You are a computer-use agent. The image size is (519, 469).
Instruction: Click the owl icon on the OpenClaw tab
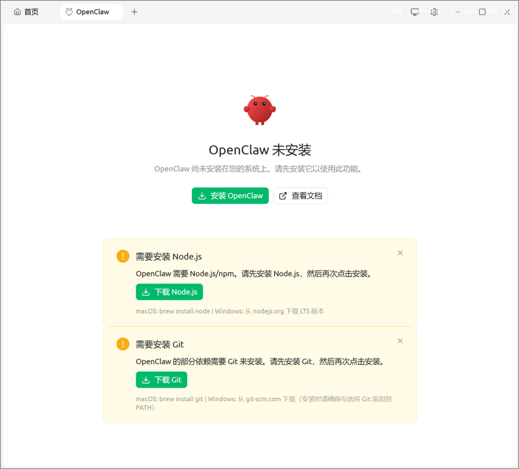[69, 12]
